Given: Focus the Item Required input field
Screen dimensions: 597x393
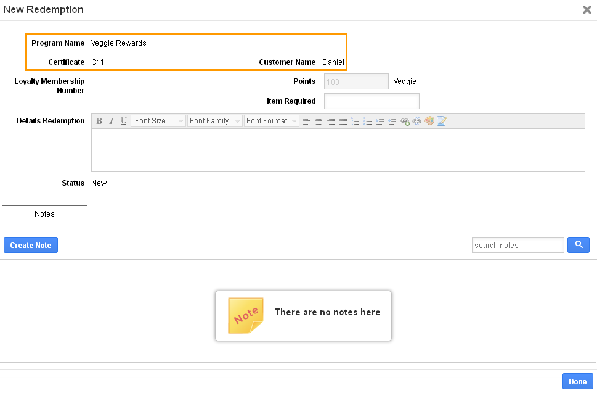Looking at the screenshot, I should [x=372, y=101].
